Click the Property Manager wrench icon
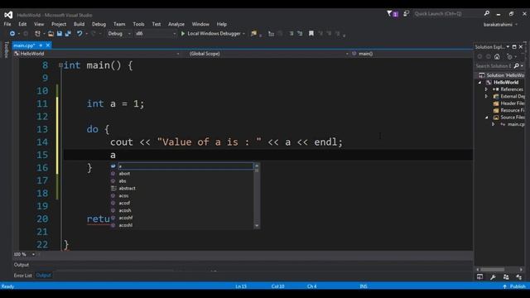530x298 pixels. 493,277
